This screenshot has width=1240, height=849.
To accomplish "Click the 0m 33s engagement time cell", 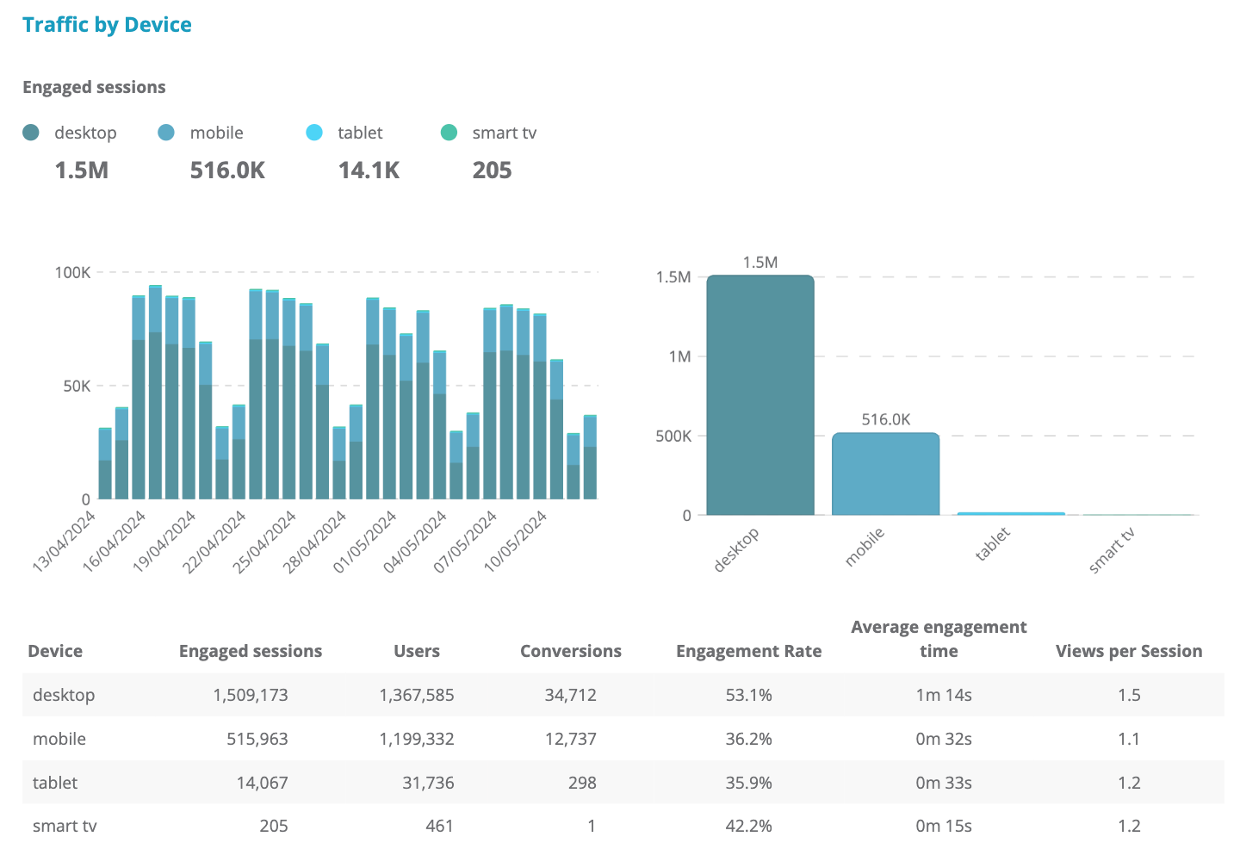I will (944, 783).
